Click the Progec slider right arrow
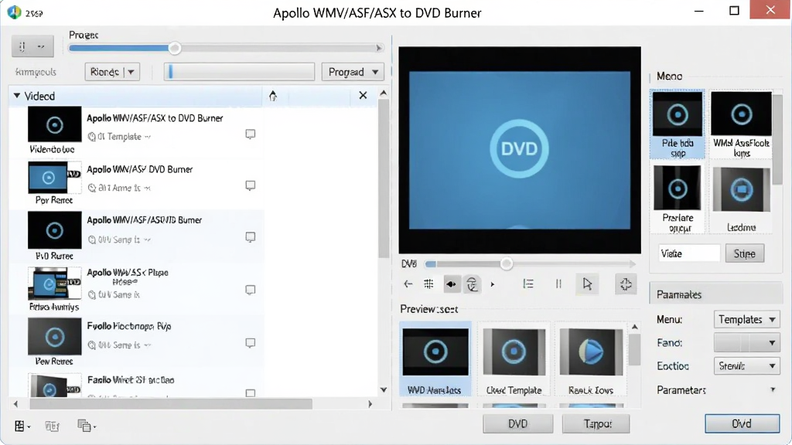Viewport: 792px width, 445px height. (x=379, y=49)
